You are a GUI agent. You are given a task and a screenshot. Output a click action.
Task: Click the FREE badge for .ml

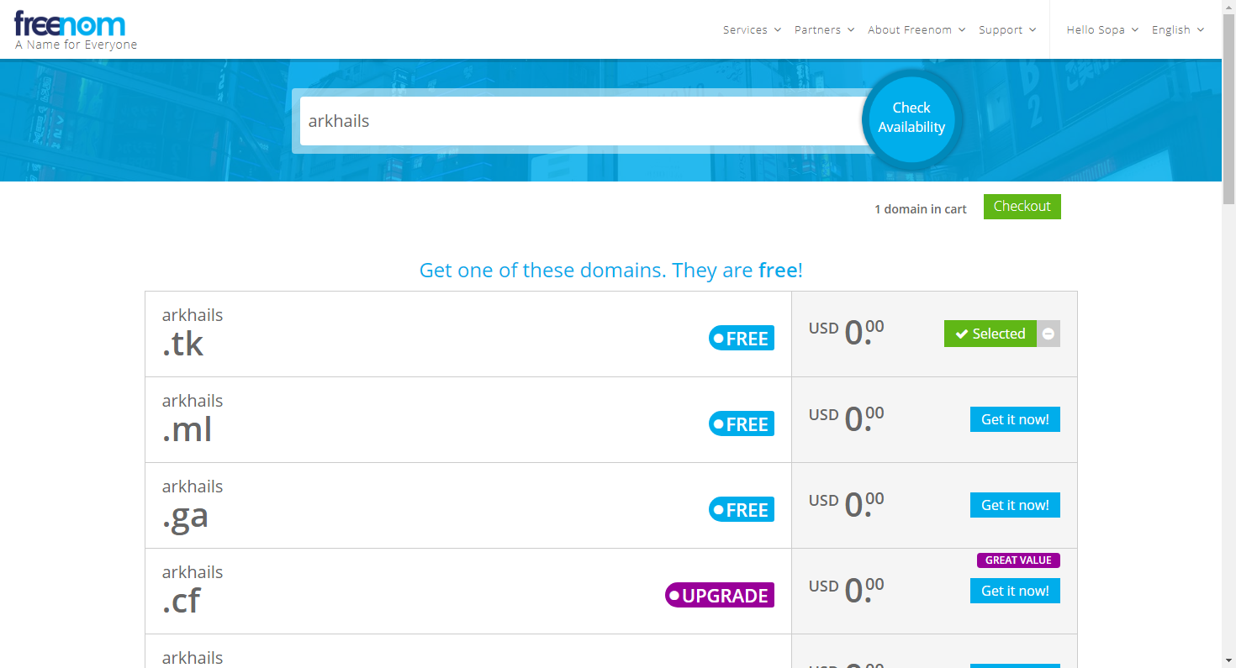(x=742, y=424)
